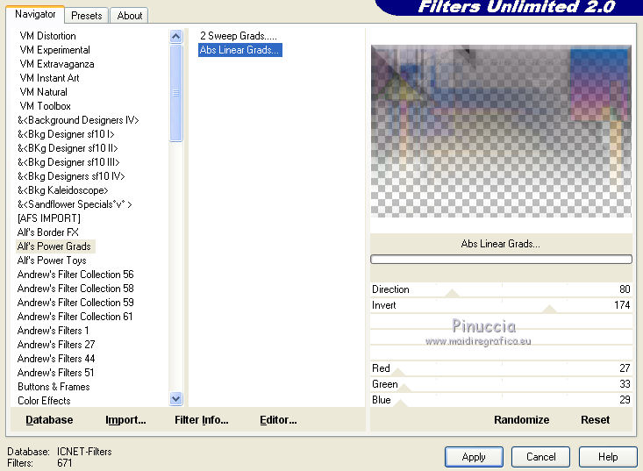
Task: Select Color Effects category
Action: pyautogui.click(x=44, y=401)
